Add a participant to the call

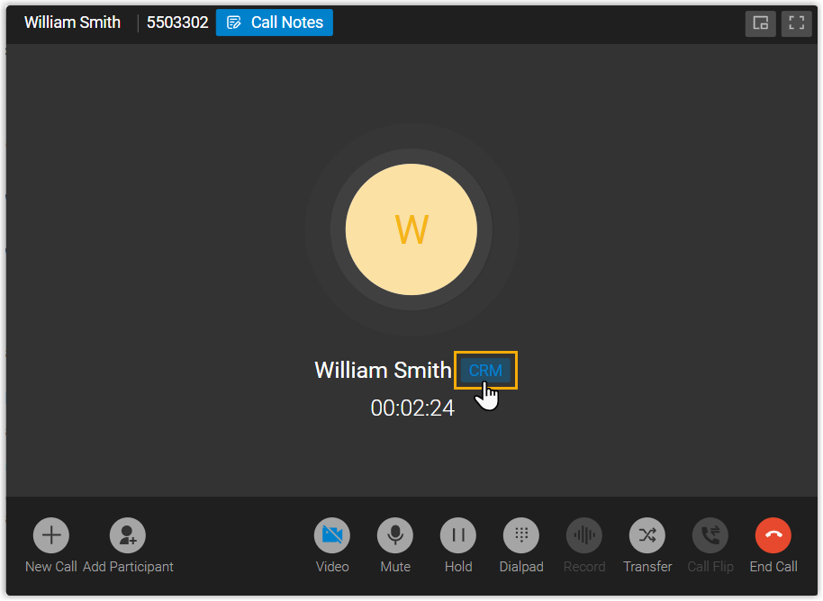coord(128,535)
